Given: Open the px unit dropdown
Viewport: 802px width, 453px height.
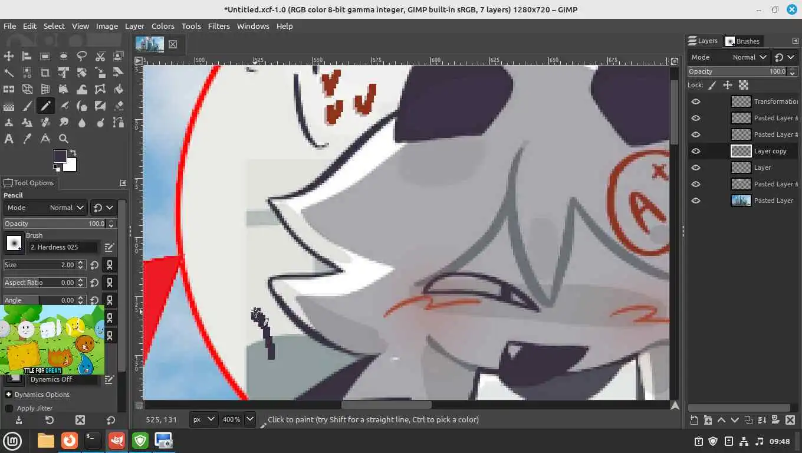Looking at the screenshot, I should click(203, 419).
